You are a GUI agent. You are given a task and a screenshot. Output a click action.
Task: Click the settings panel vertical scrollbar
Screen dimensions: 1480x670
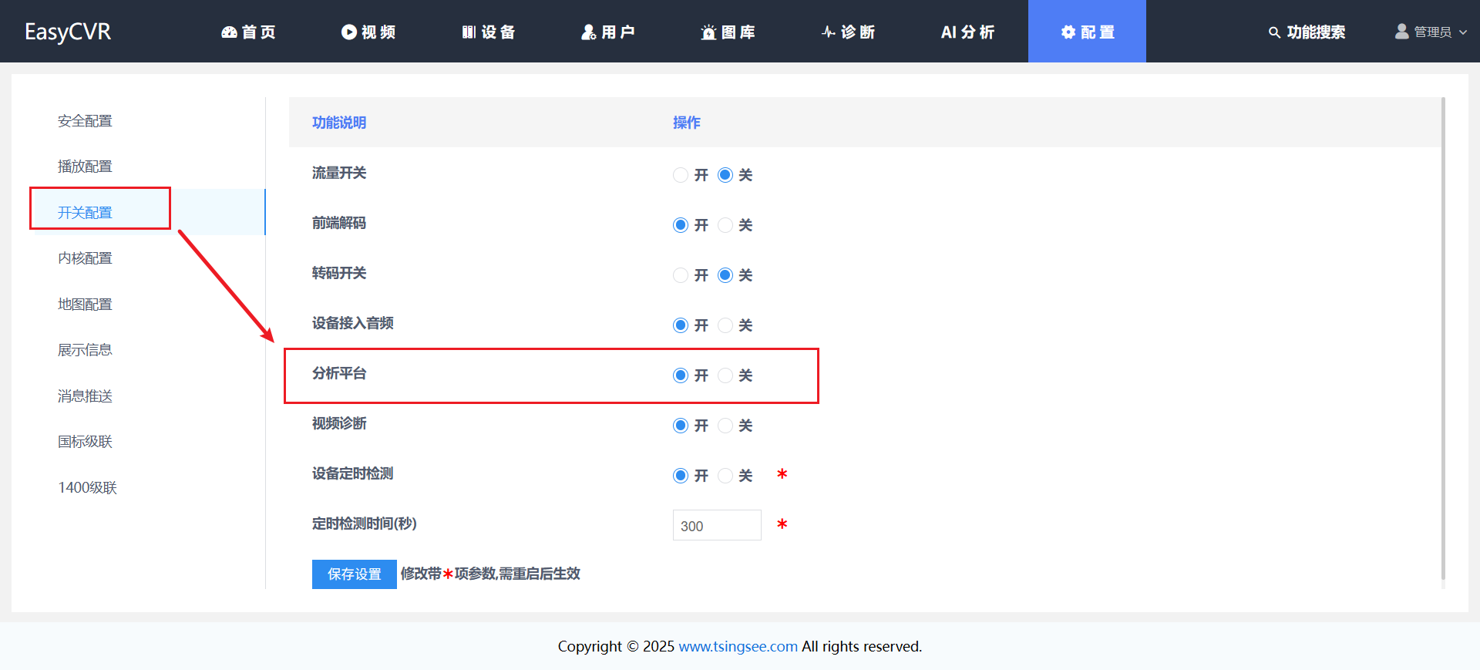click(1443, 339)
